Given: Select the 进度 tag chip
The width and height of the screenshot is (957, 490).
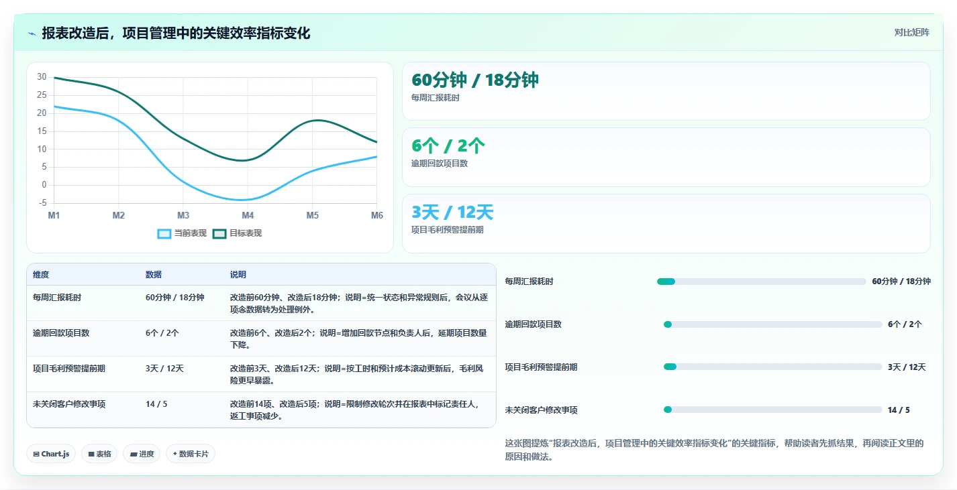Looking at the screenshot, I should tap(142, 454).
